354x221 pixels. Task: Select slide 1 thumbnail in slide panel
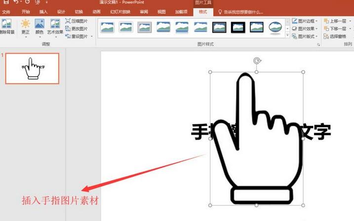click(x=32, y=69)
